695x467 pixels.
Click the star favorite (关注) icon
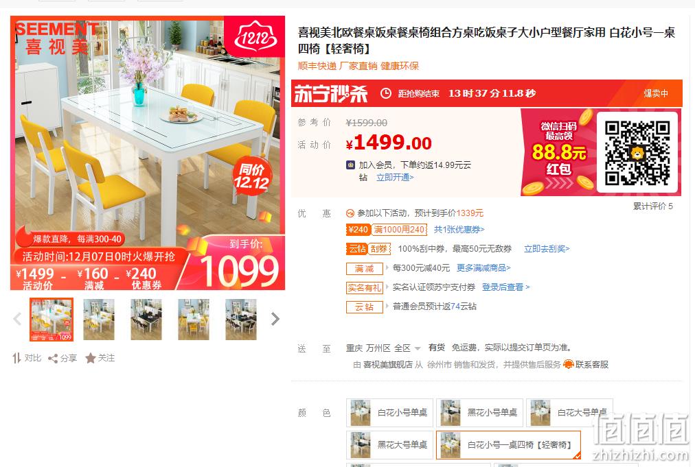(91, 358)
